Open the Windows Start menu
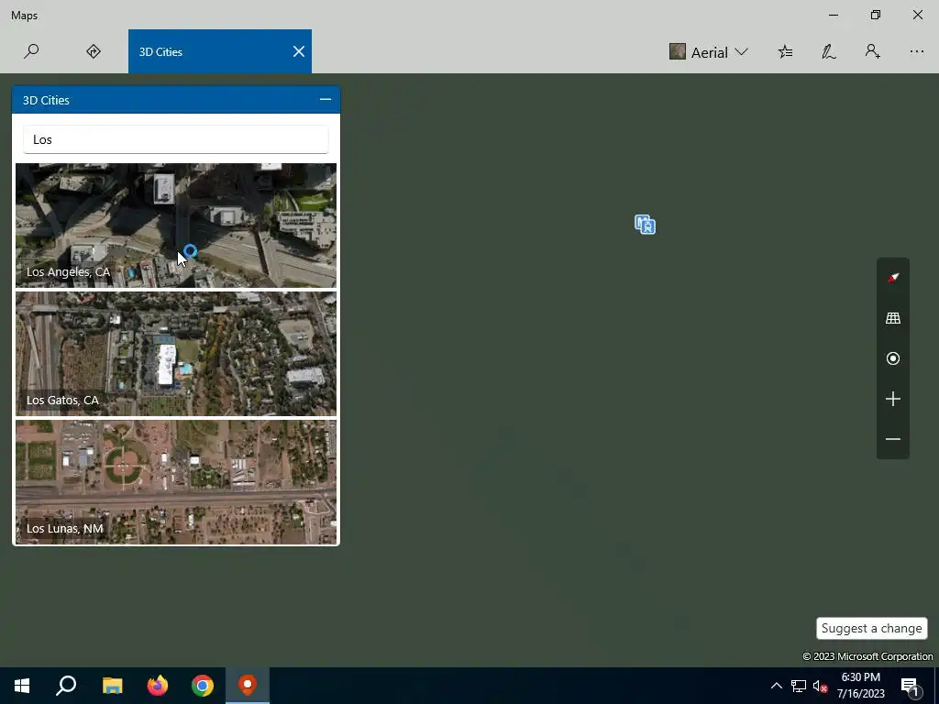Screen dimensions: 939x704 click(22, 686)
